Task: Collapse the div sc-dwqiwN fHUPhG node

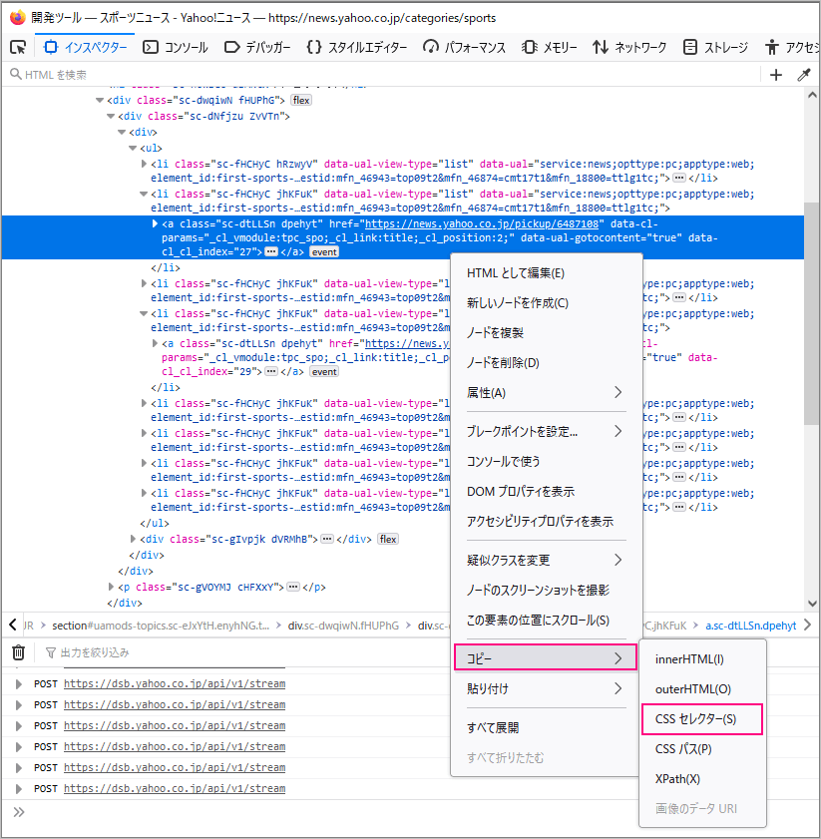Action: point(100,100)
